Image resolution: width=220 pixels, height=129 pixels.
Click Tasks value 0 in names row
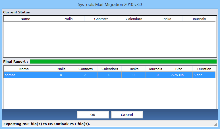[134, 75]
